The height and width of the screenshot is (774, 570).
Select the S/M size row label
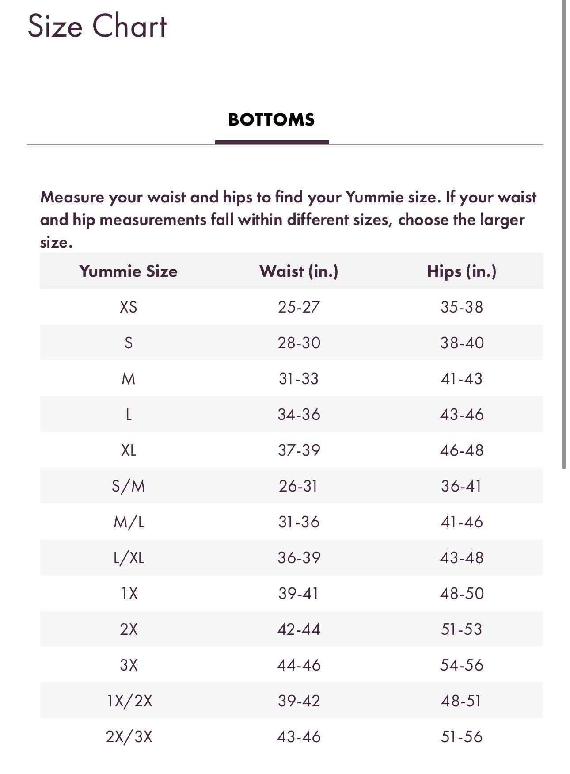pos(128,486)
